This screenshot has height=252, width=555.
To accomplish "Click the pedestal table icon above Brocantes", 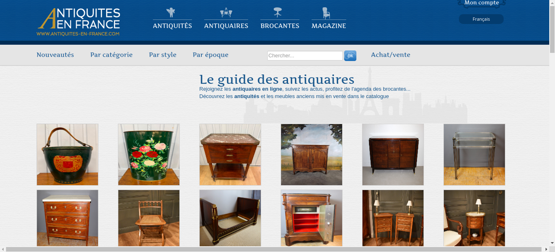I will (x=277, y=12).
